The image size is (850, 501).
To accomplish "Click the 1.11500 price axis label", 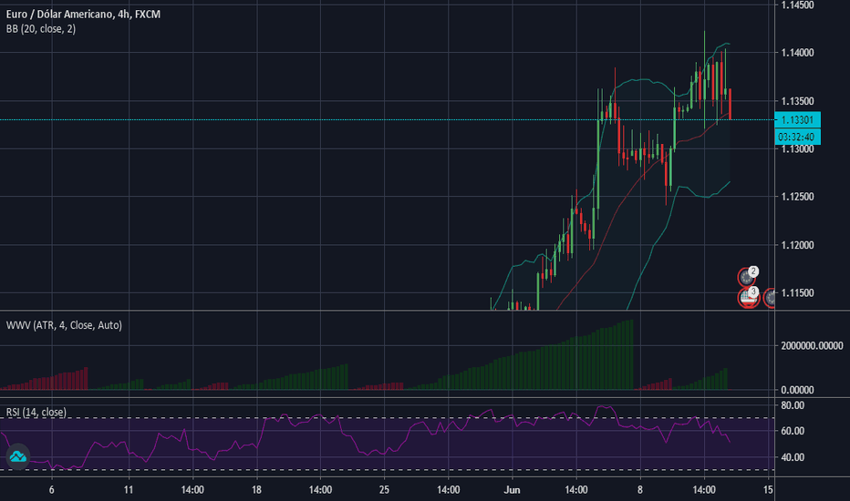I will 797,293.
